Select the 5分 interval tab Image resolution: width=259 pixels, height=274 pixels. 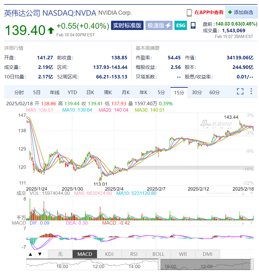(161, 92)
